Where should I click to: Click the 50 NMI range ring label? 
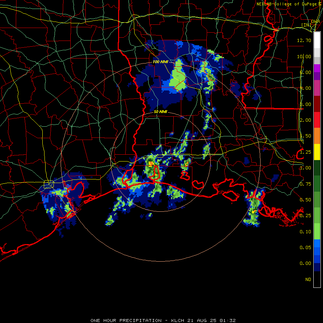(160, 112)
